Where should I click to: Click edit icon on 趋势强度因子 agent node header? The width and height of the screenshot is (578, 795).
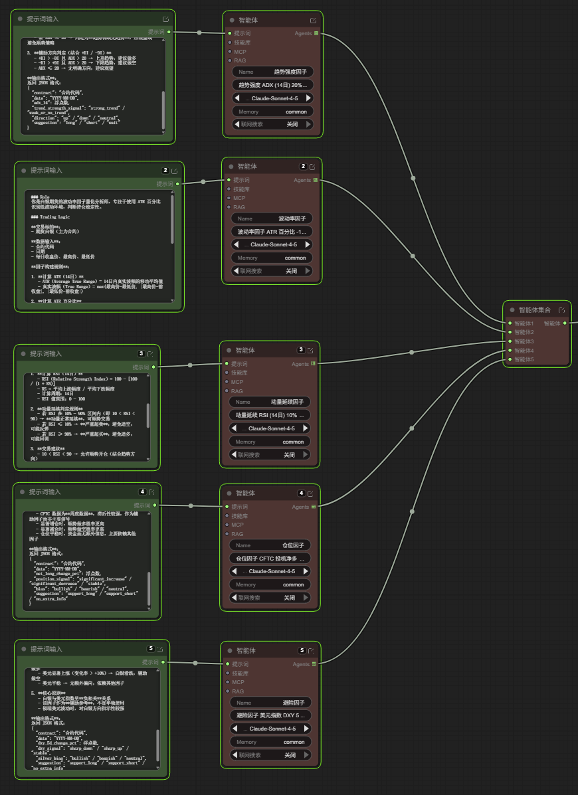click(x=313, y=21)
